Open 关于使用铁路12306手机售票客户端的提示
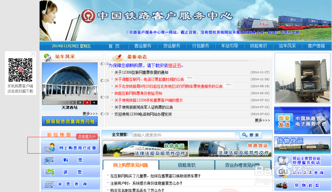Image resolution: width=332 pixels, height=192 pixels. point(148,100)
